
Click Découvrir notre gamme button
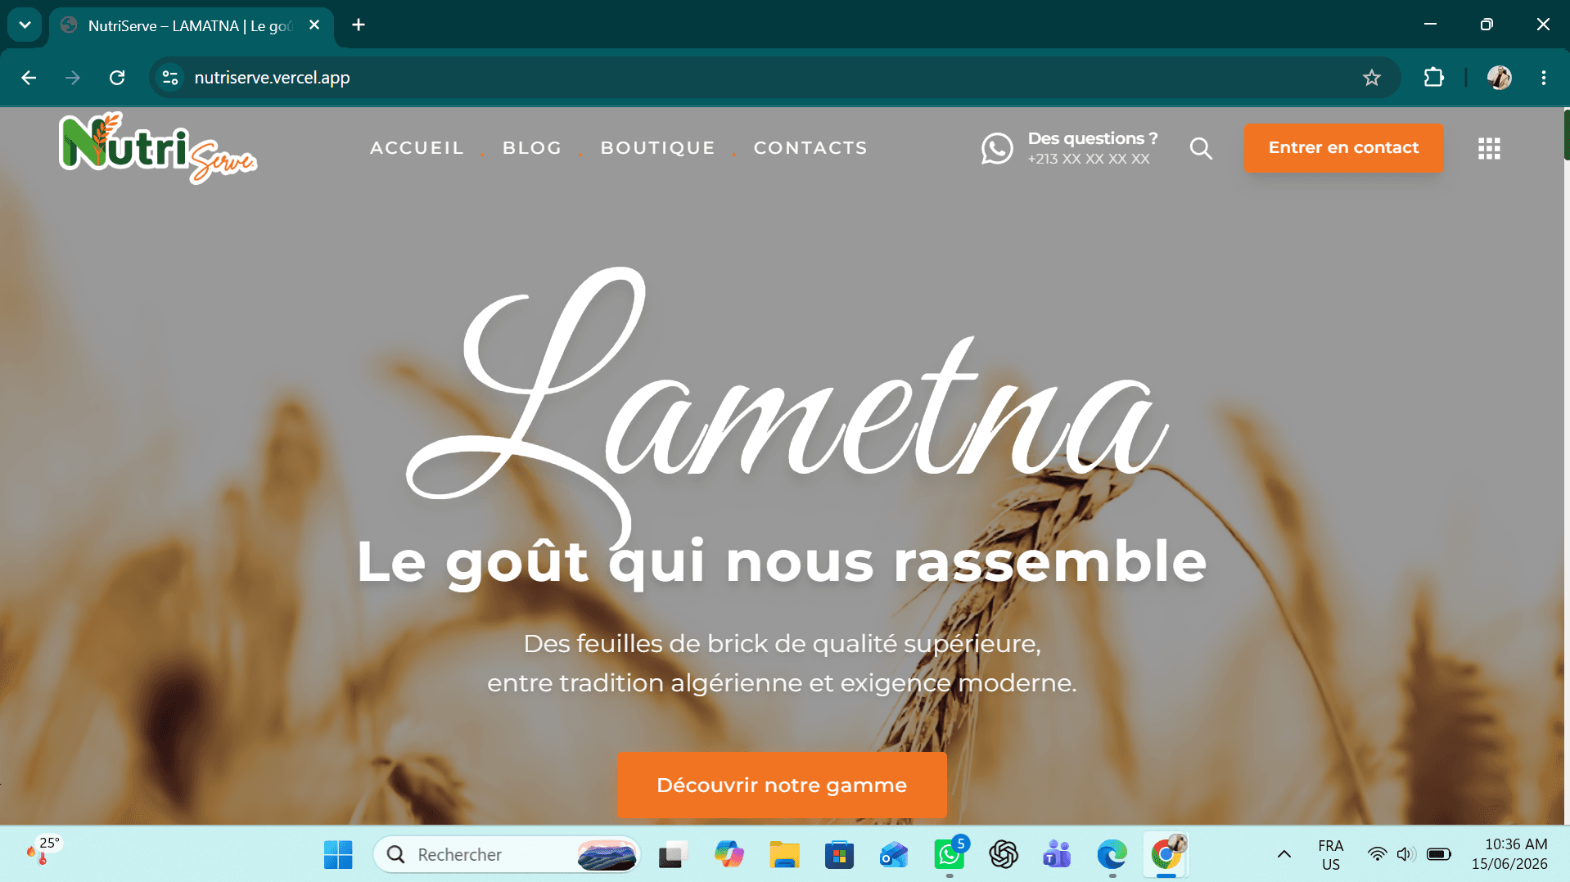click(x=782, y=785)
